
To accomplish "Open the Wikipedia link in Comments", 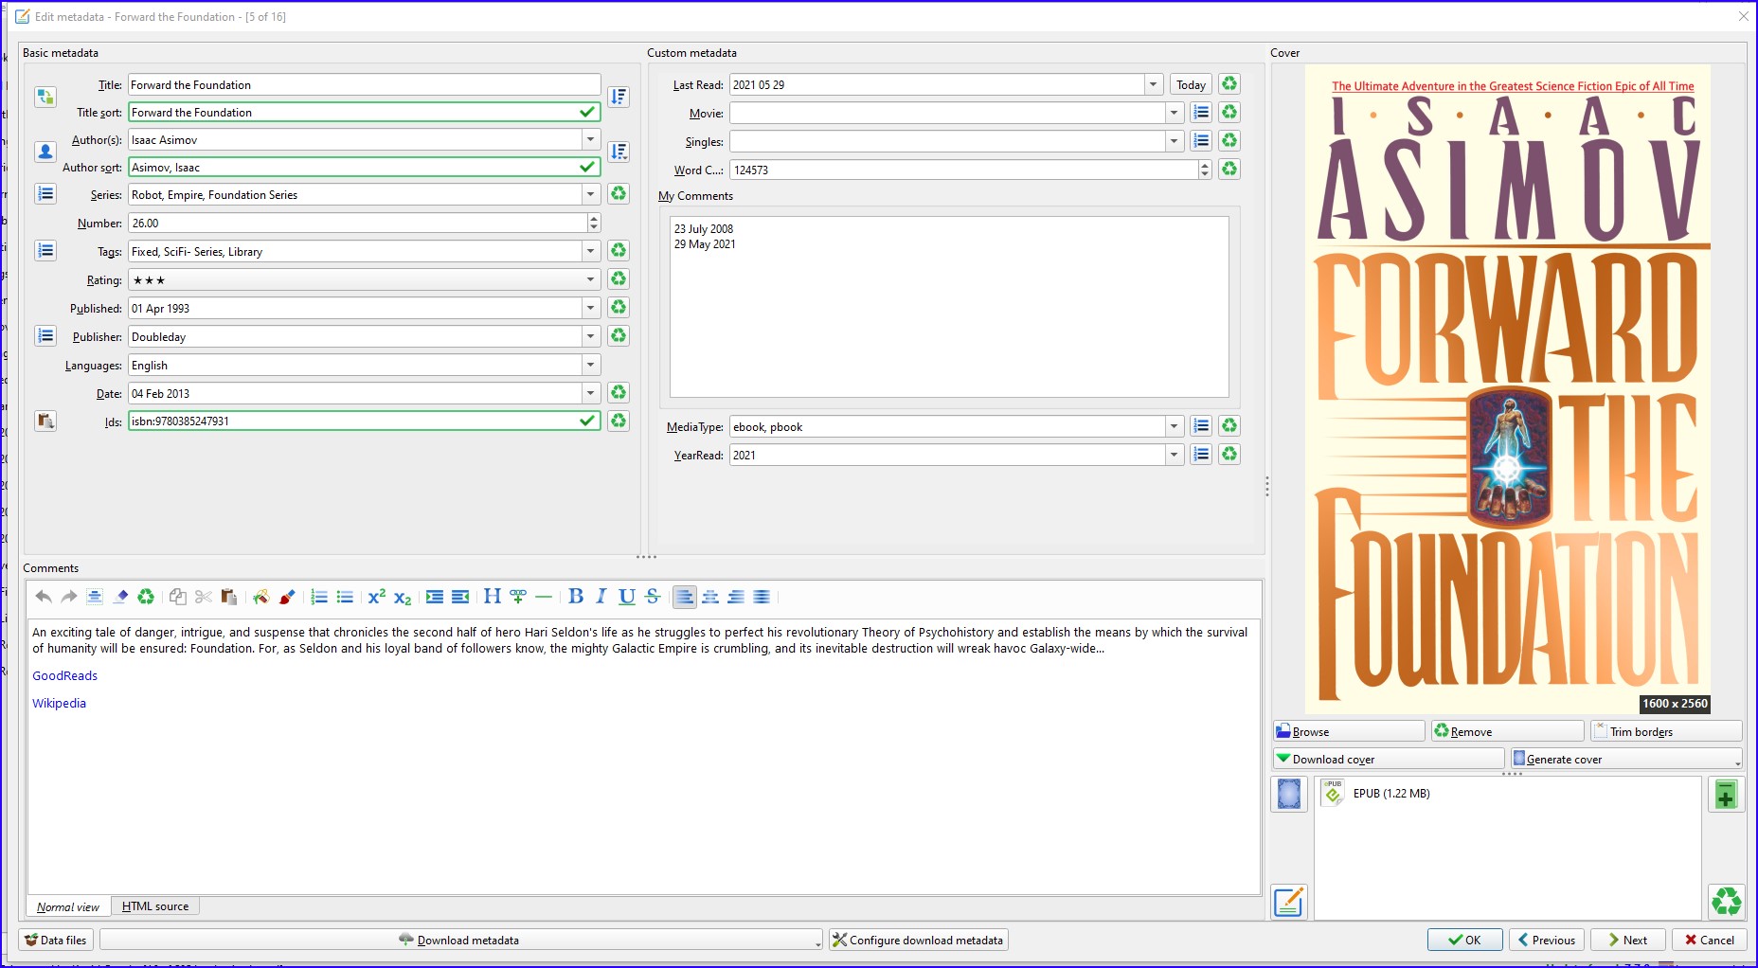I will 59,703.
